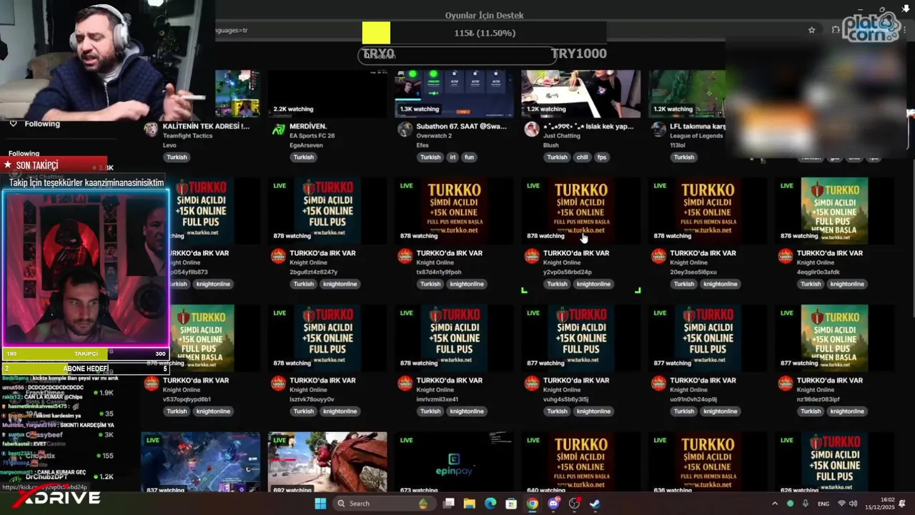This screenshot has height=515, width=915.
Task: Click avatar of channel imrlvzmil3xe41
Action: coord(405,383)
